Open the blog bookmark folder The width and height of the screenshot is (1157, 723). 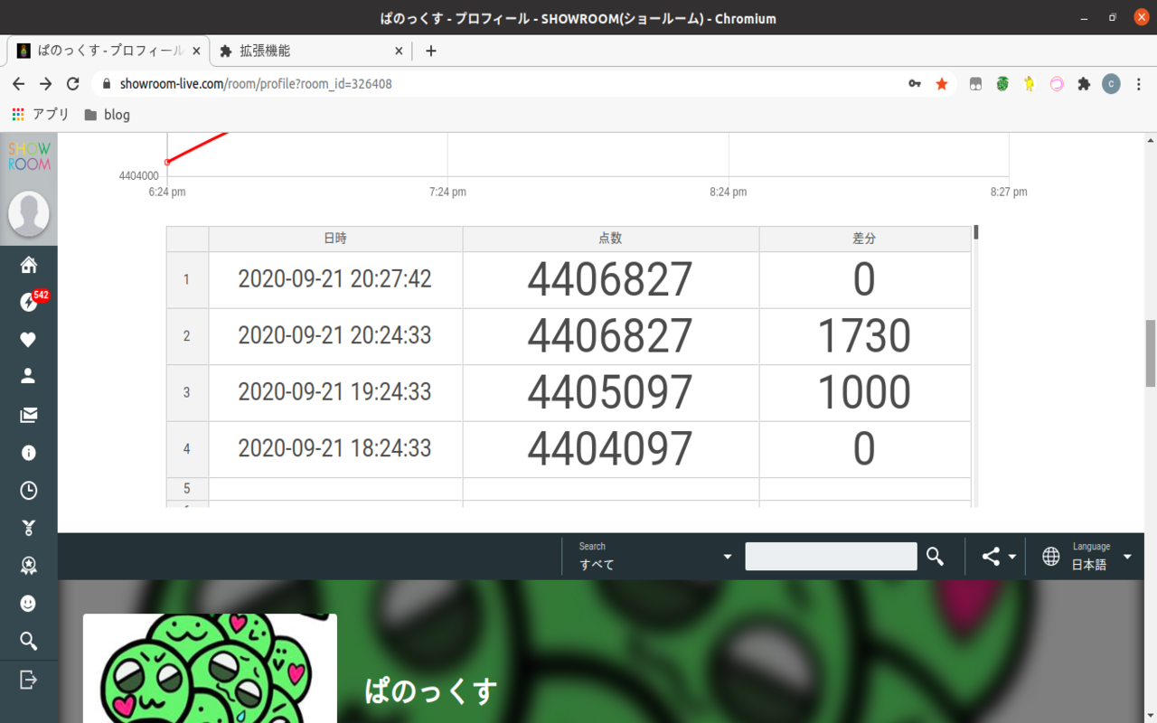(x=107, y=115)
